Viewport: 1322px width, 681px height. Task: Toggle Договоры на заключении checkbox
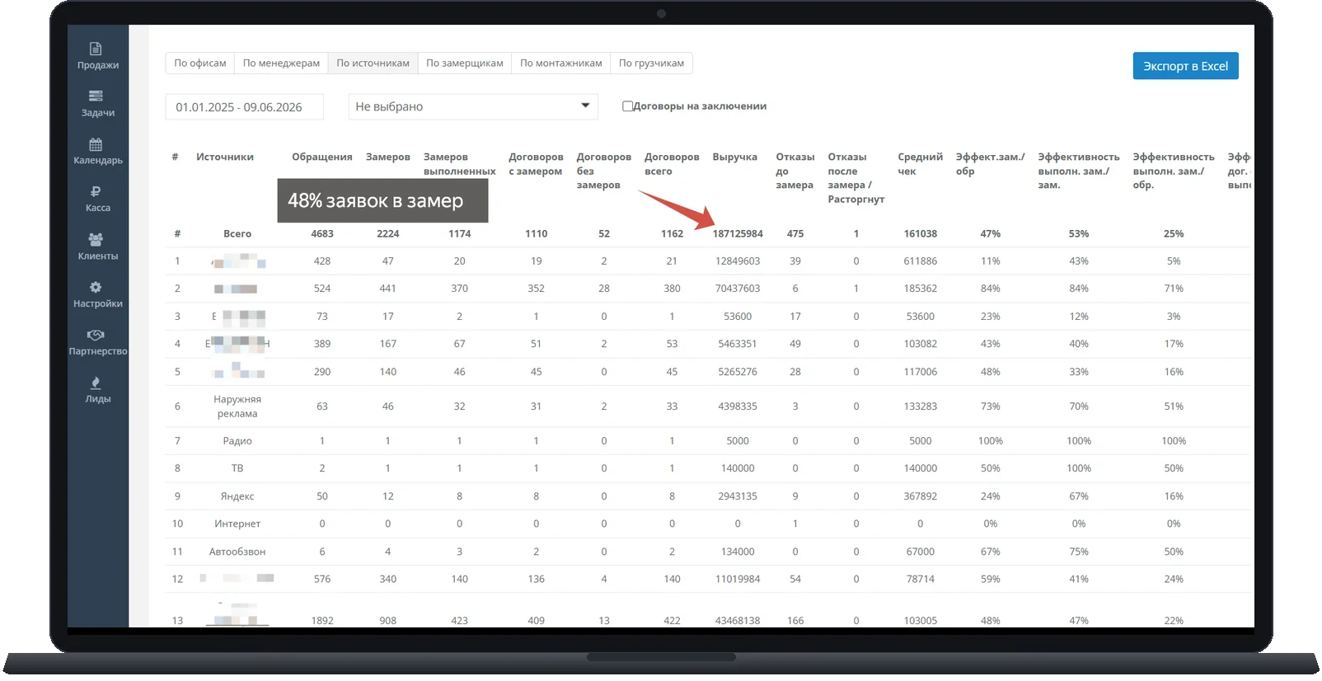[x=627, y=106]
